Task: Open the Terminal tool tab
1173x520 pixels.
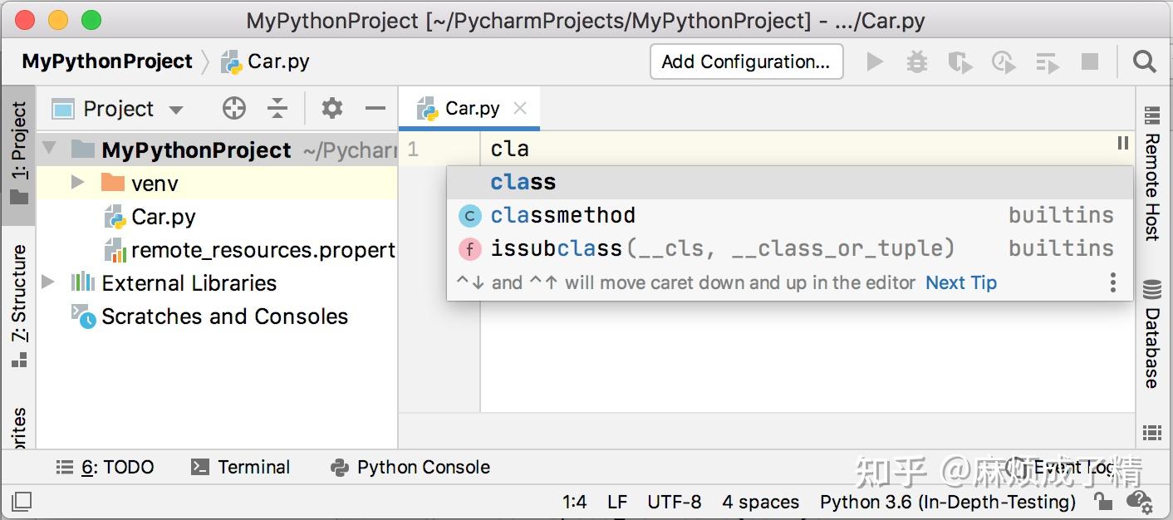Action: click(x=241, y=467)
